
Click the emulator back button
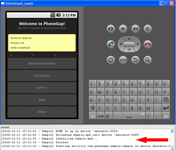135,60
